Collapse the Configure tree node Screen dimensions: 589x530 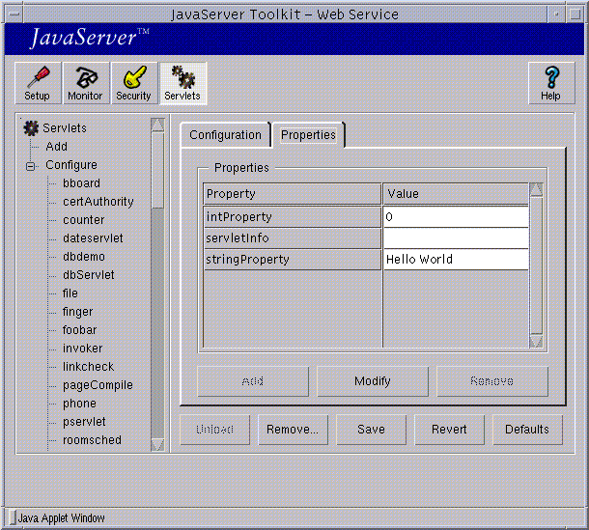coord(31,166)
